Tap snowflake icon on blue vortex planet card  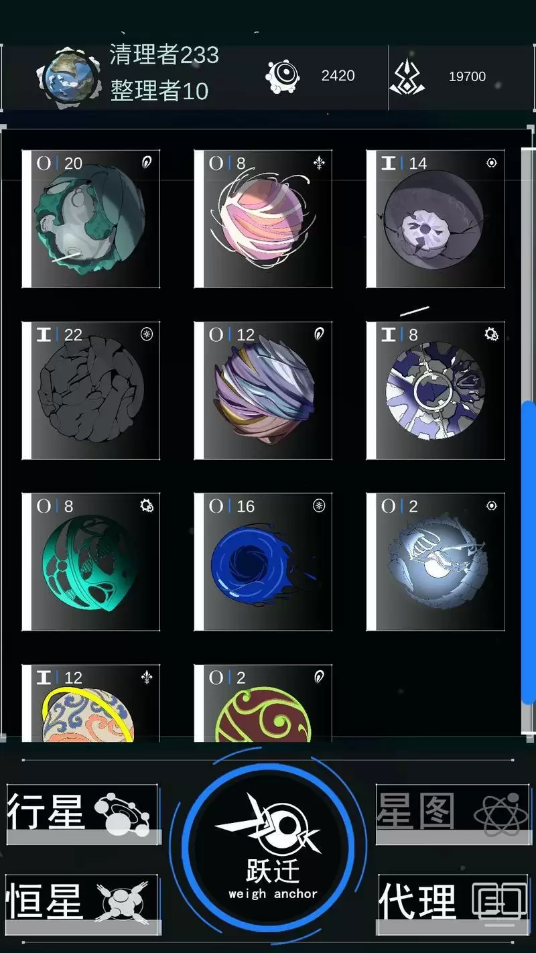[319, 506]
